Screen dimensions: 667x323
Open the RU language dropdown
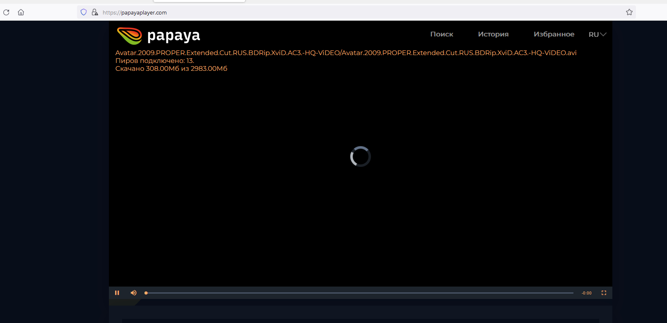[597, 34]
